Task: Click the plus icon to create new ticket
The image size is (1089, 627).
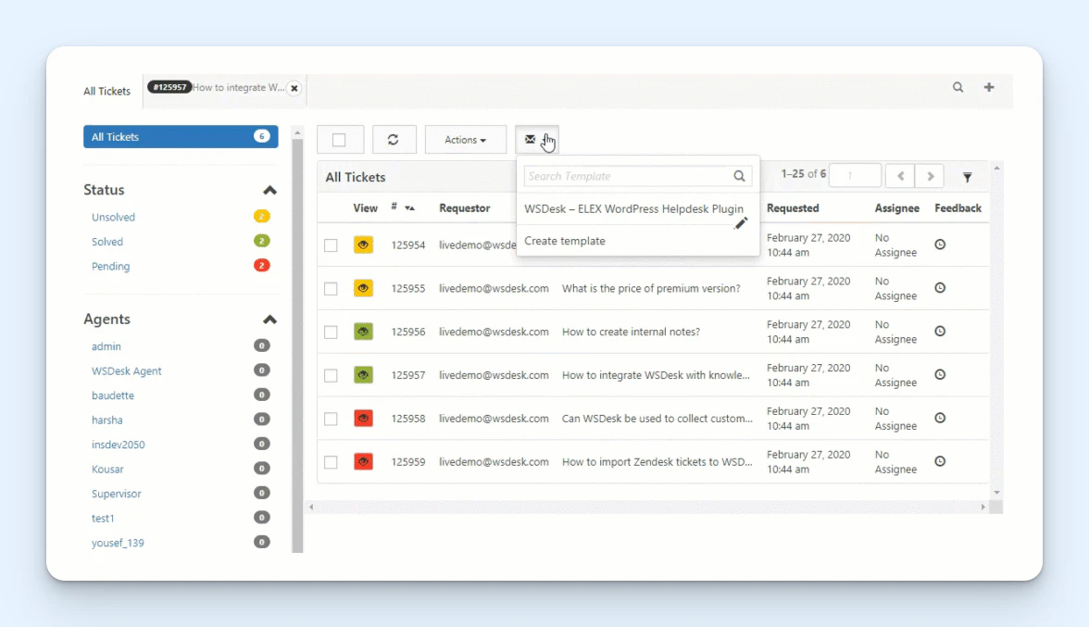Action: pos(988,87)
